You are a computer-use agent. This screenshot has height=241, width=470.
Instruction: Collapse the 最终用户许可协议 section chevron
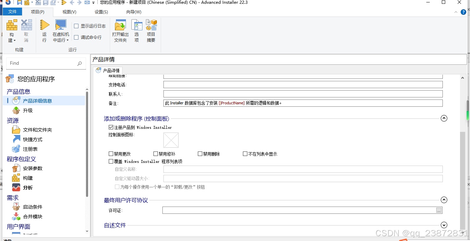tap(444, 200)
